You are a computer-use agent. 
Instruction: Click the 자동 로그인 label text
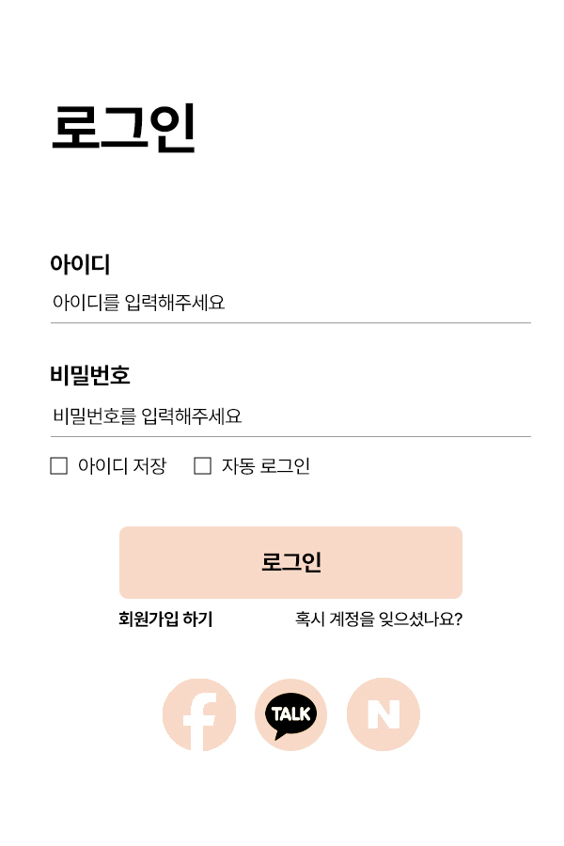[265, 465]
